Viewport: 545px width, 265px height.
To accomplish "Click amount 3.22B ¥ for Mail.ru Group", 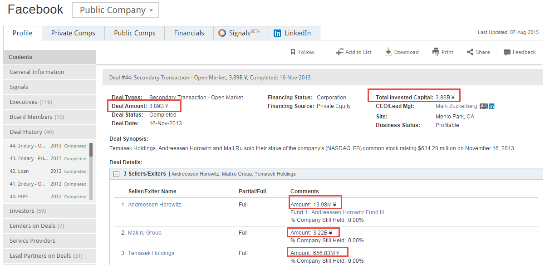I will coord(323,233).
